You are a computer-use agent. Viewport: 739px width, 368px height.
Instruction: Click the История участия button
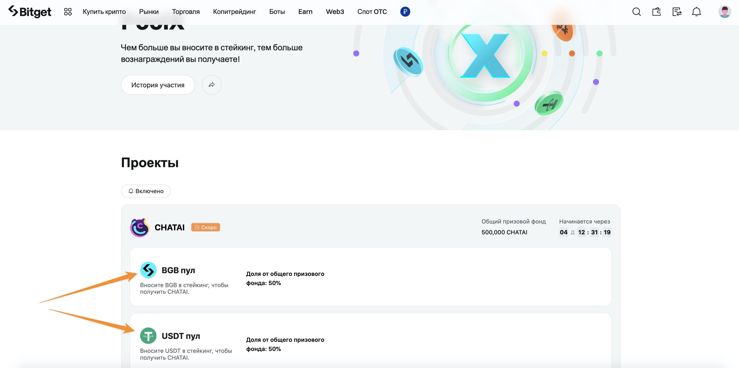click(158, 85)
